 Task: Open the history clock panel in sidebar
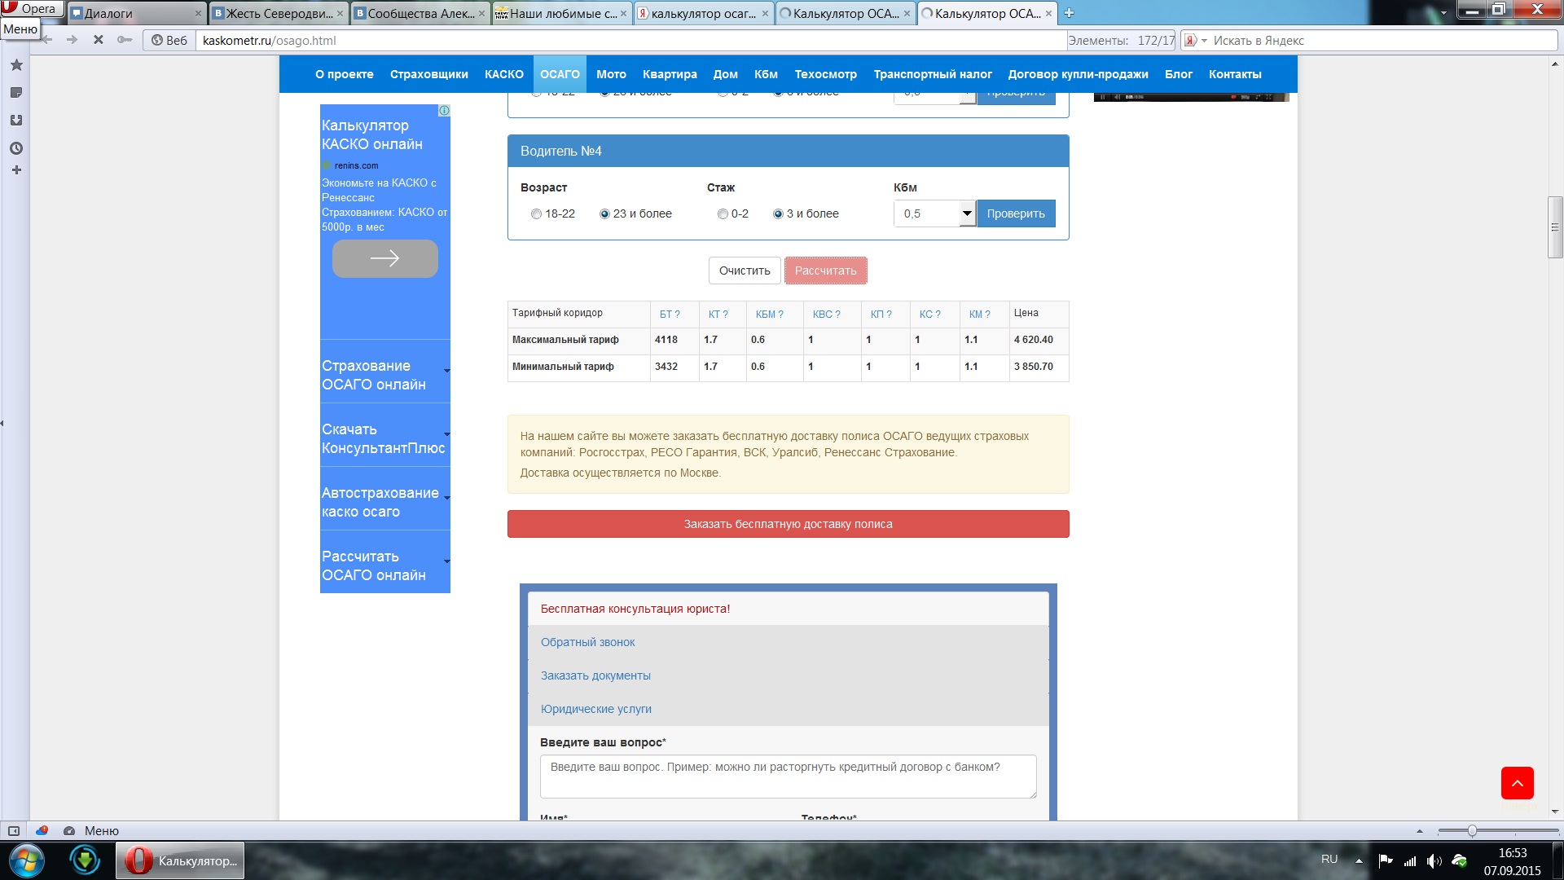click(15, 148)
